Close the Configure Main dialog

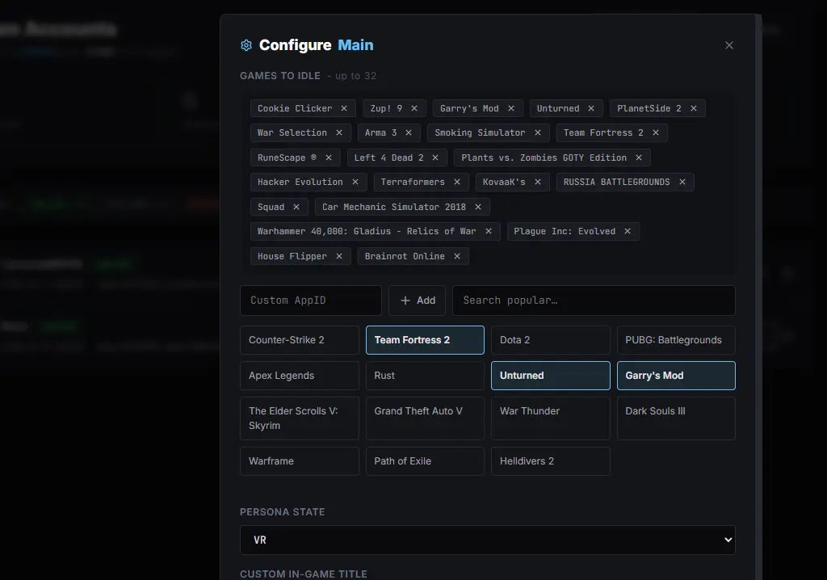click(x=729, y=45)
